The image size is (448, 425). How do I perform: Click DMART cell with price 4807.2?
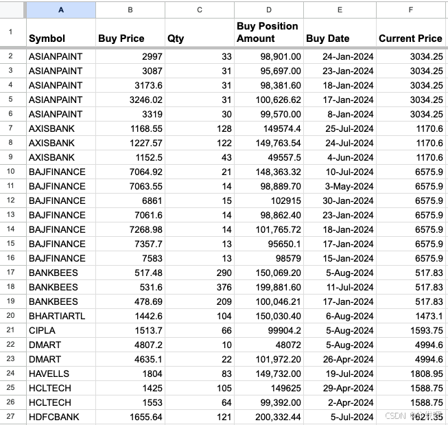tap(61, 345)
